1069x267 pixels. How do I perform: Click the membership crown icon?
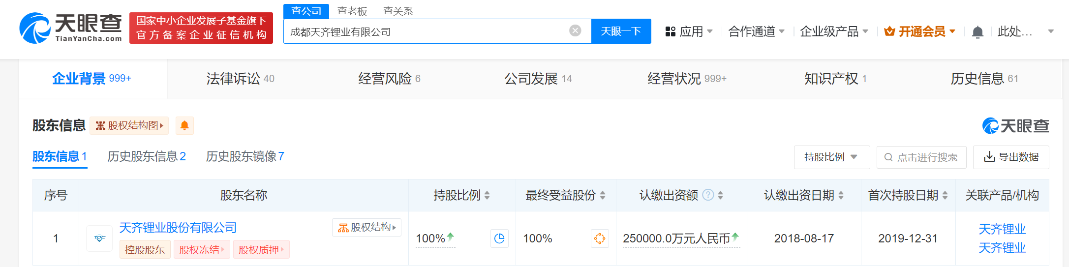pyautogui.click(x=889, y=31)
